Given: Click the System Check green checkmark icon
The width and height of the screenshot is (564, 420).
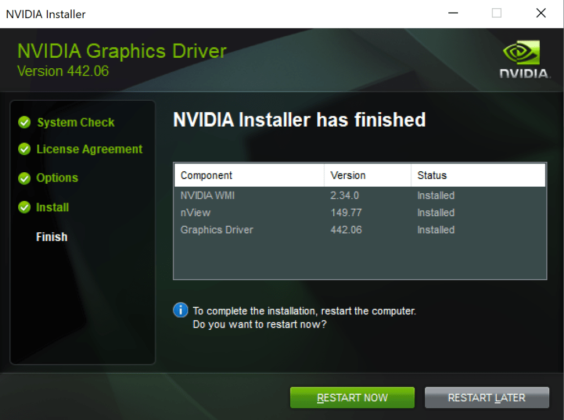Looking at the screenshot, I should [x=24, y=122].
